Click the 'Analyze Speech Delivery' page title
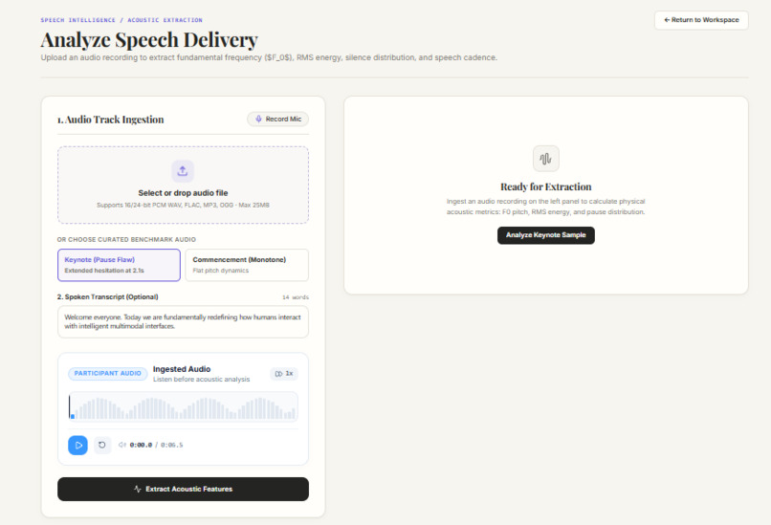 pos(149,40)
